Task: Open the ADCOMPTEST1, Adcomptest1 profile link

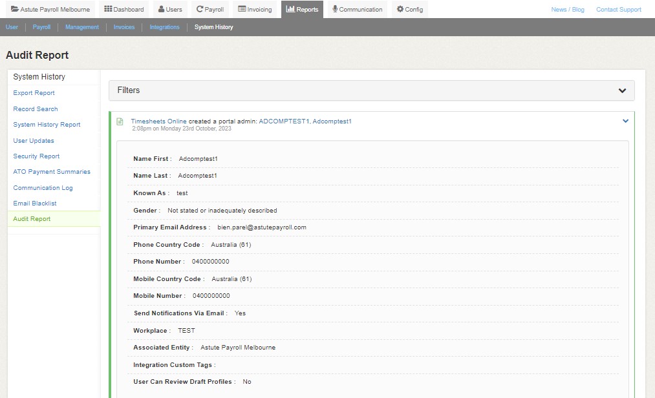Action: pyautogui.click(x=305, y=121)
